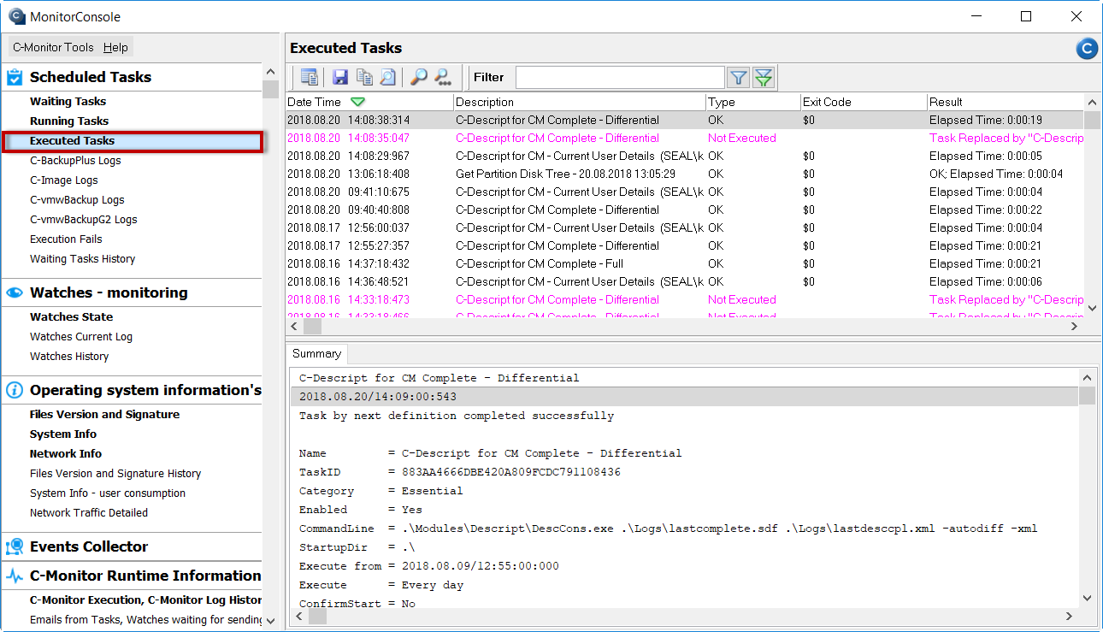Open the C-Monitor Tools menu

coord(53,47)
